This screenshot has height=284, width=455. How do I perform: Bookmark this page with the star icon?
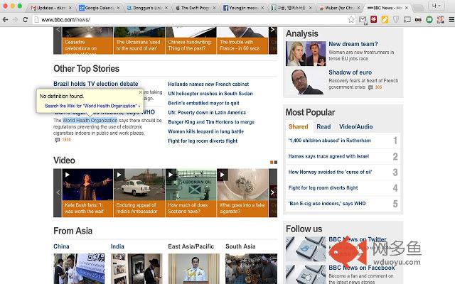click(x=350, y=19)
